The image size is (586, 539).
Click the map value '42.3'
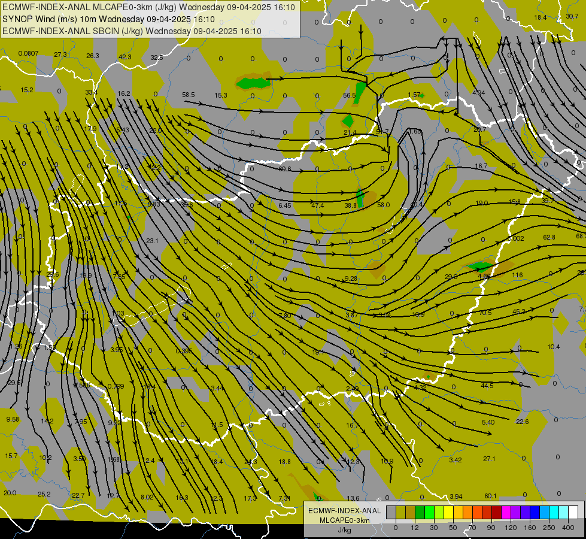click(x=125, y=57)
